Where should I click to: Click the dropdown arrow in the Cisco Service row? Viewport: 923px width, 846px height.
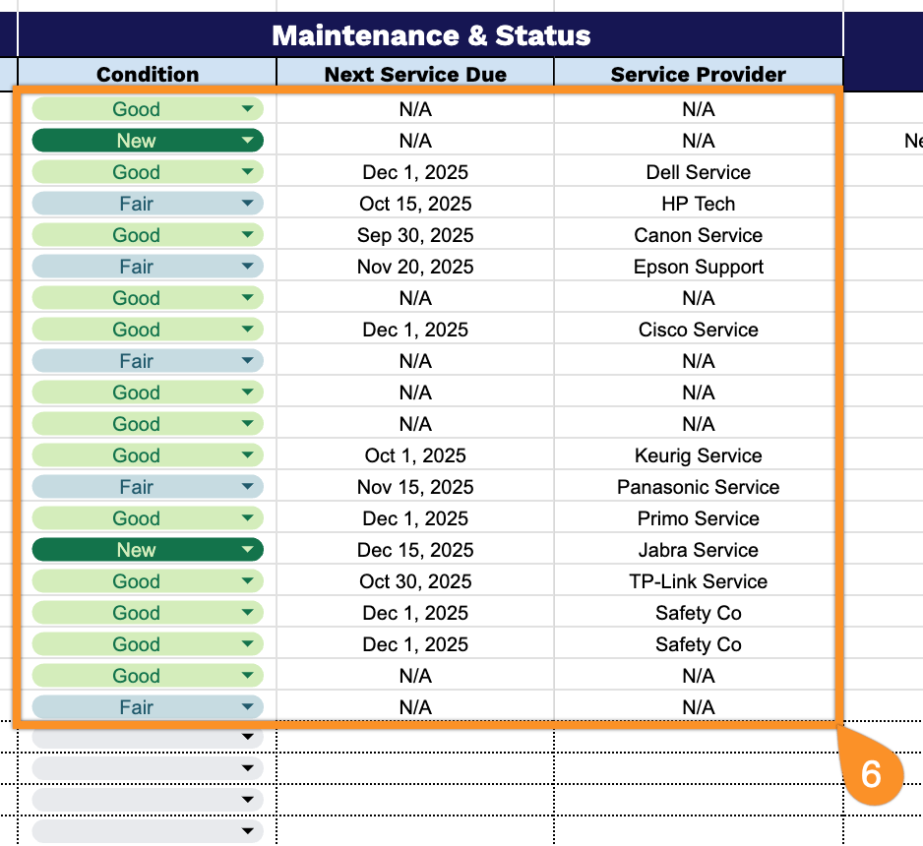coord(247,330)
